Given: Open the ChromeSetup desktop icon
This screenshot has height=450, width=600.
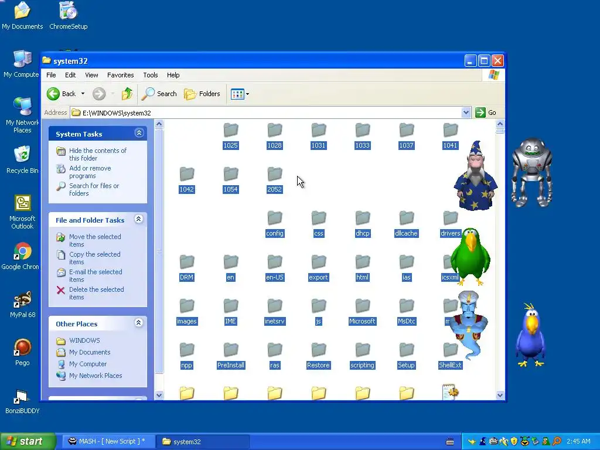Looking at the screenshot, I should coord(69,15).
